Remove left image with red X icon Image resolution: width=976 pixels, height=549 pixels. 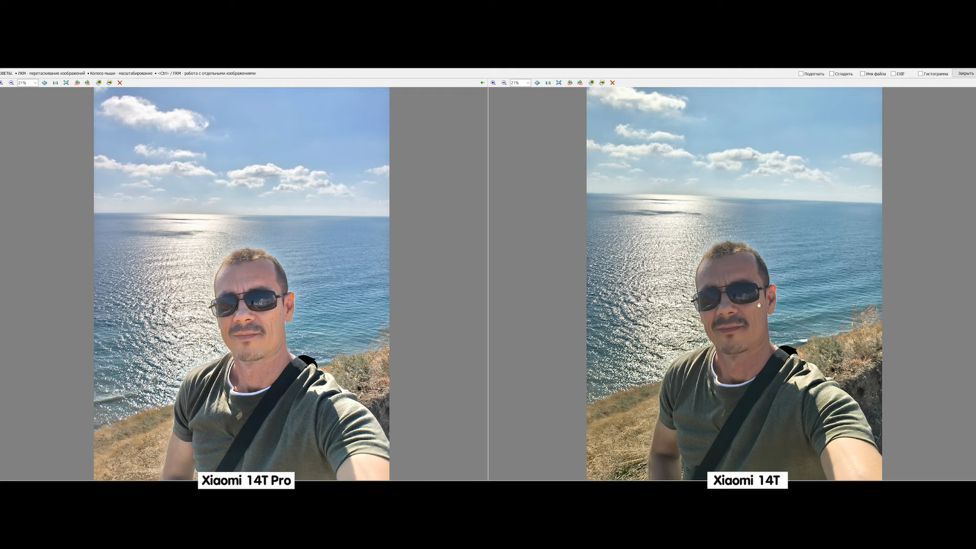120,83
